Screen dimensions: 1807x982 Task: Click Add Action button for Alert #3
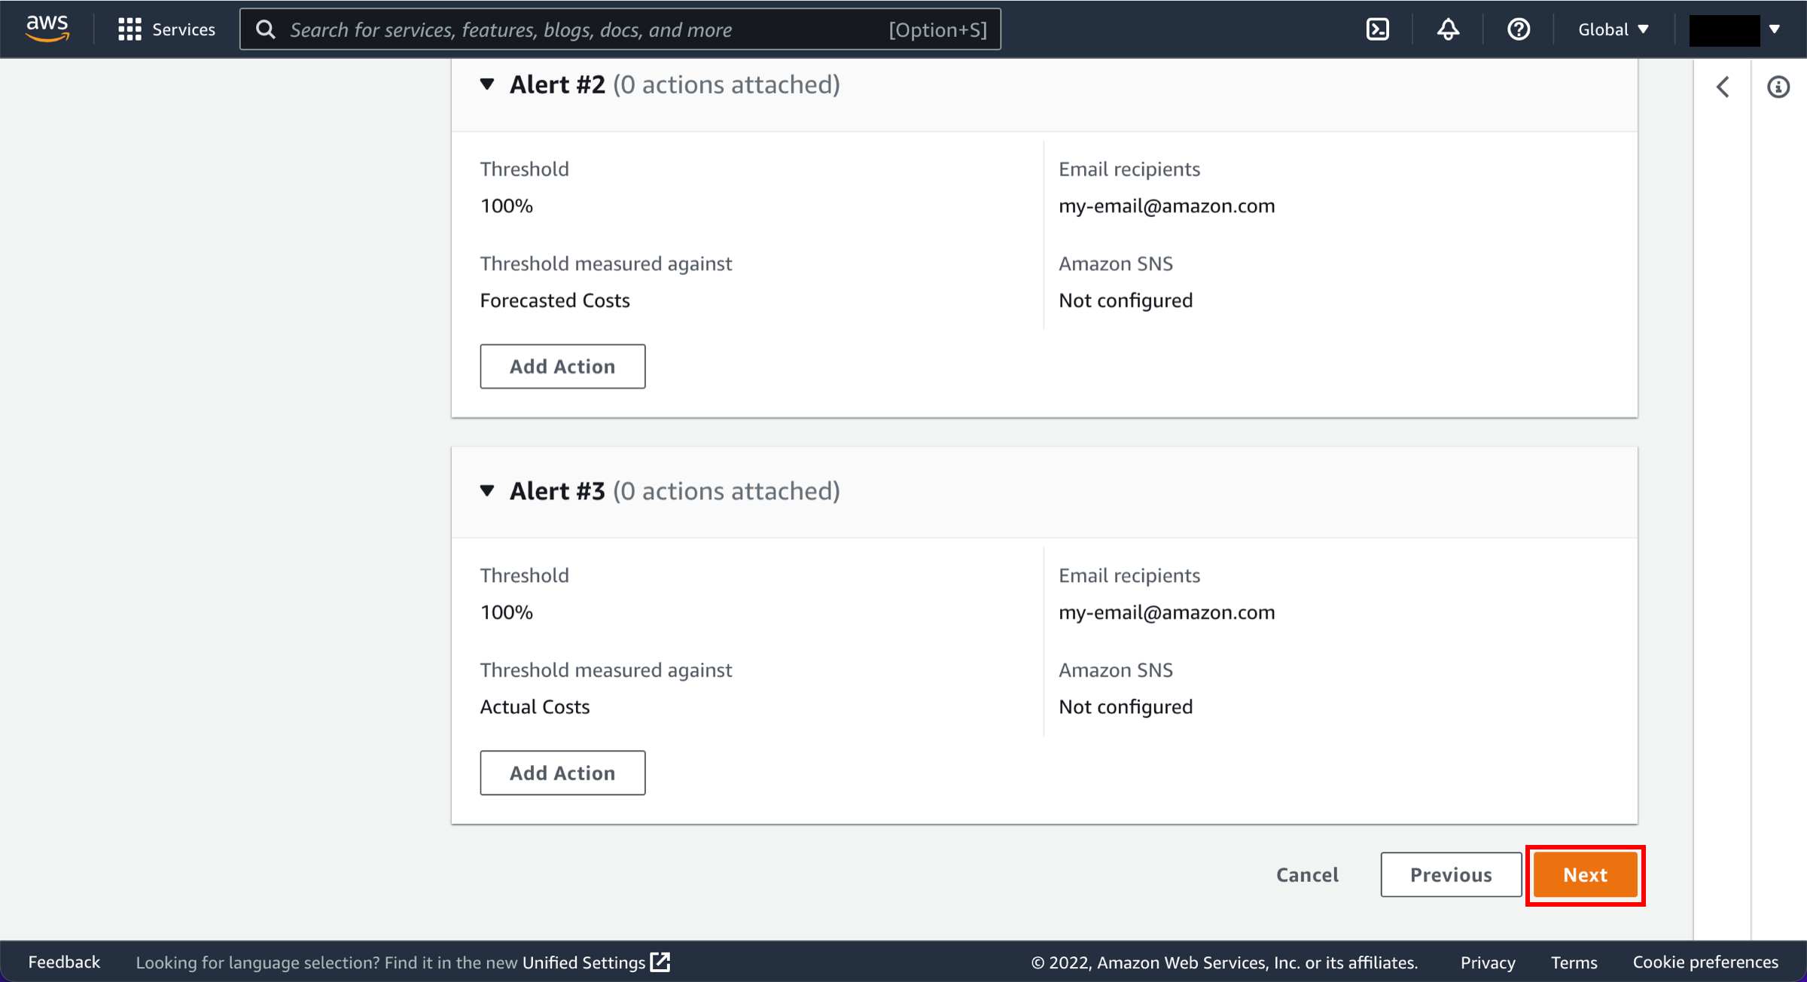tap(562, 772)
